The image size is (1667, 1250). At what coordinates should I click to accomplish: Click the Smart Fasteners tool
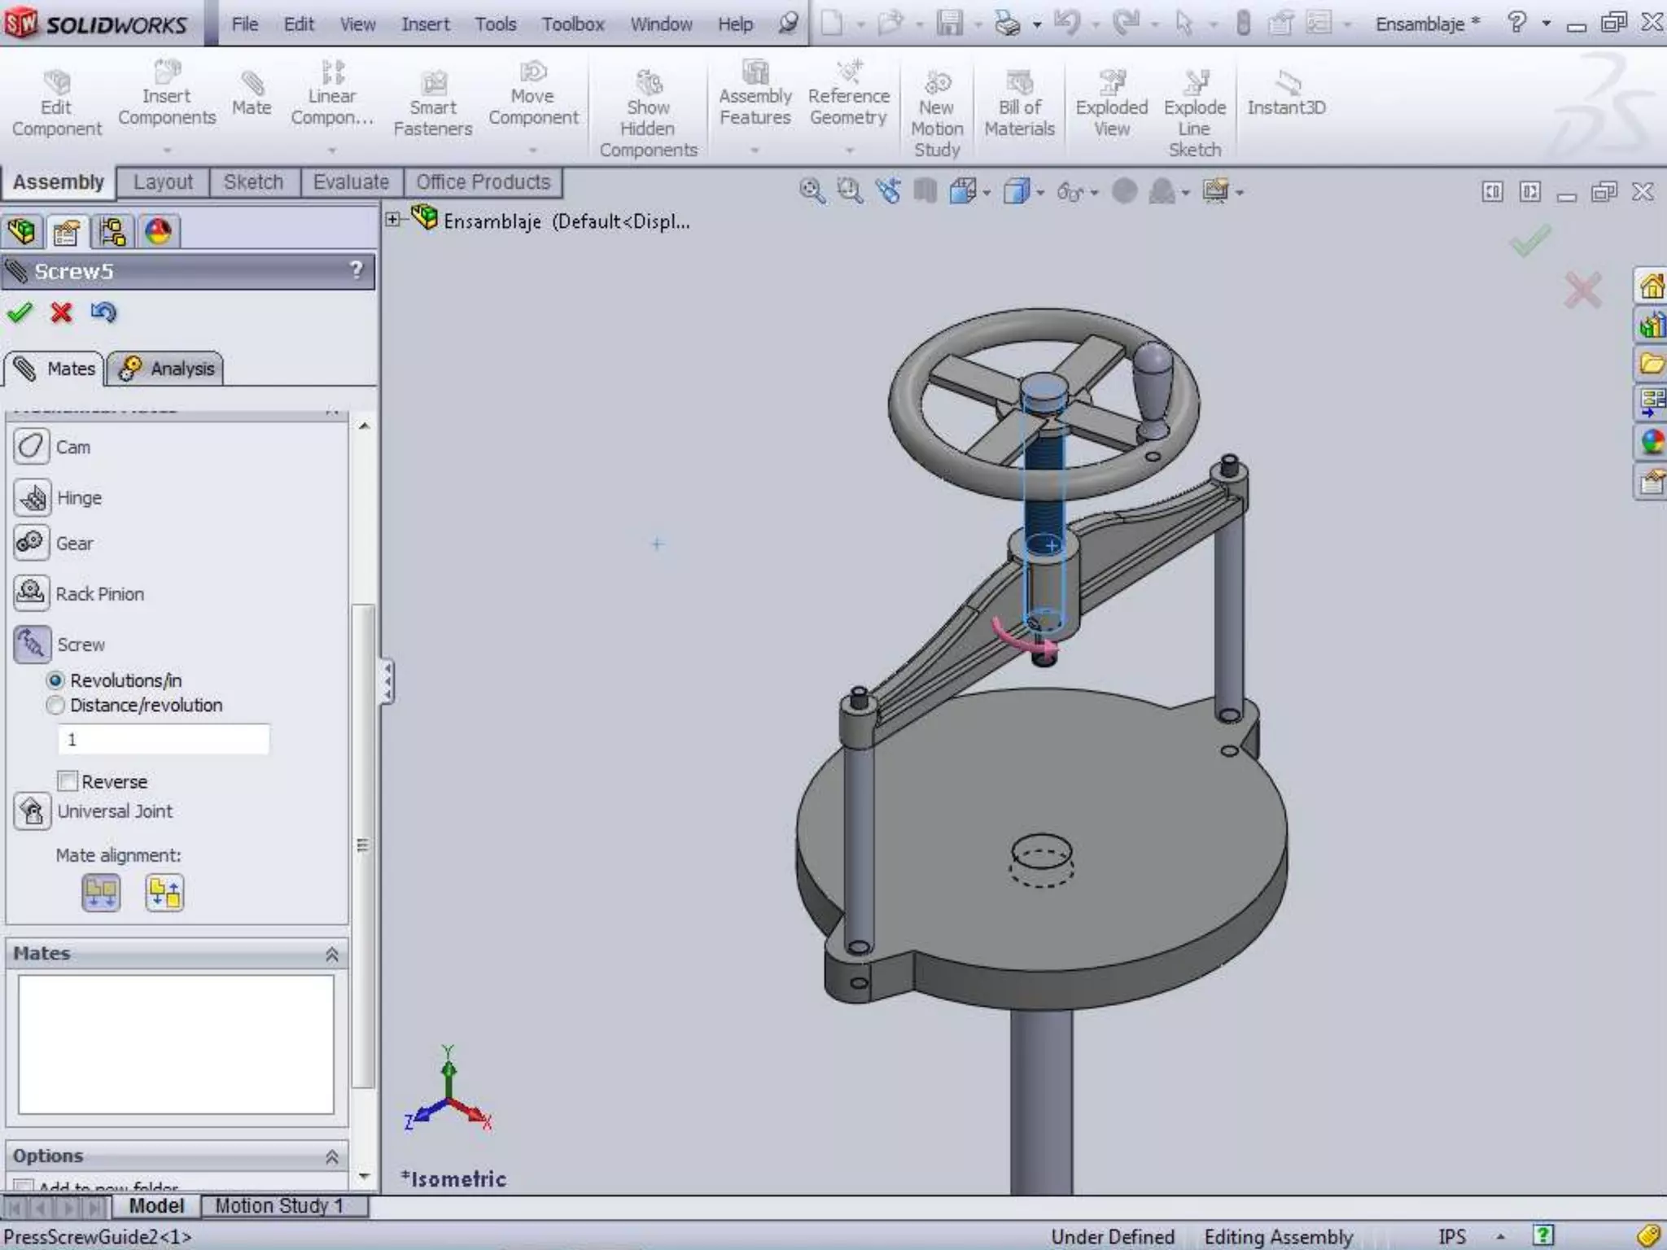tap(432, 106)
